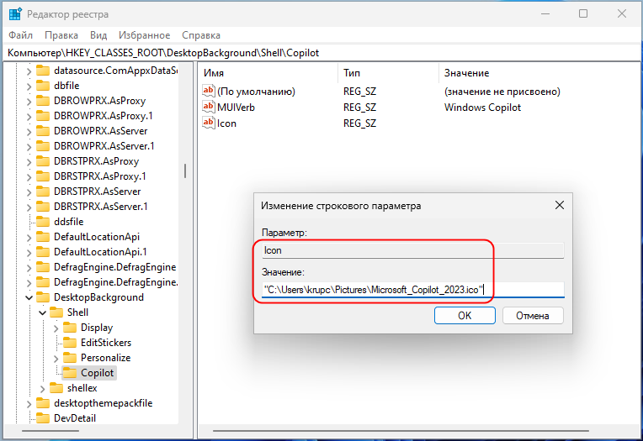The width and height of the screenshot is (643, 441).
Task: Click the DefragEngine.DefragEngine folder icon
Action: coord(43,266)
